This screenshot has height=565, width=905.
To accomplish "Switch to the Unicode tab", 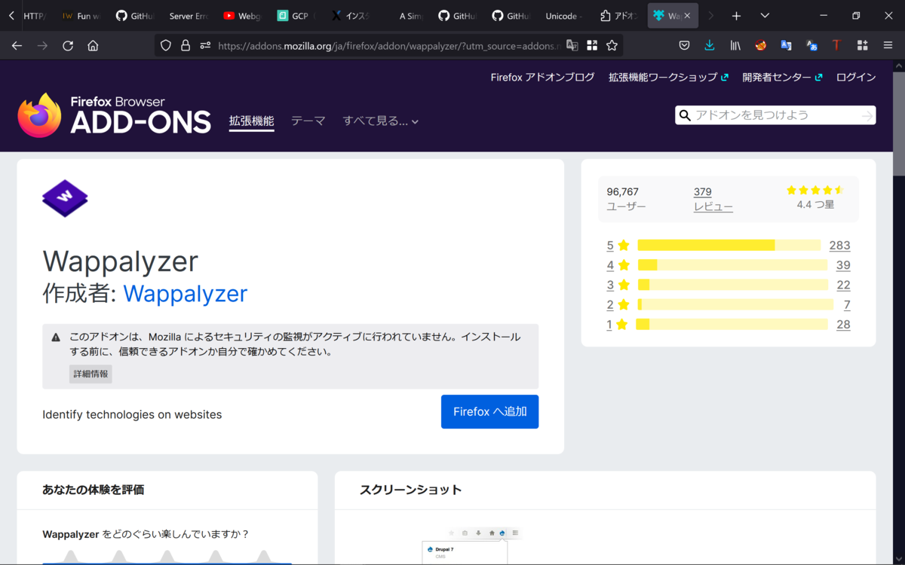I will [563, 16].
